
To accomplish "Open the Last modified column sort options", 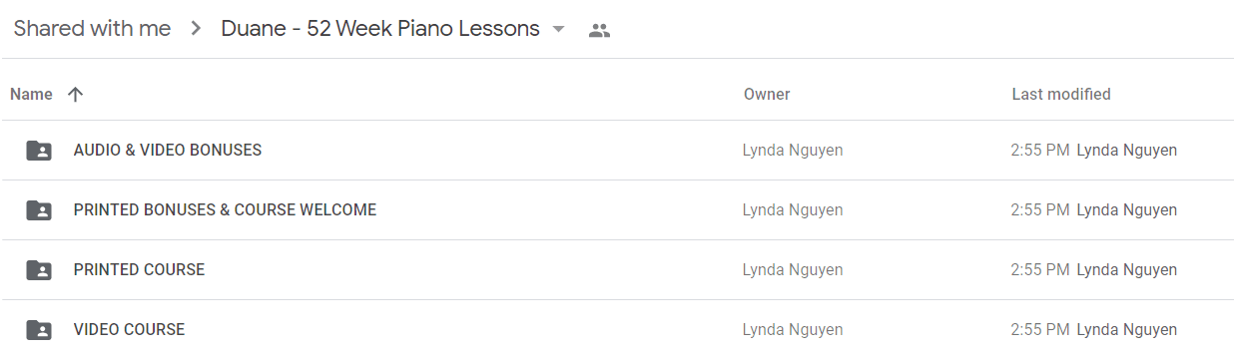I will tap(1061, 95).
